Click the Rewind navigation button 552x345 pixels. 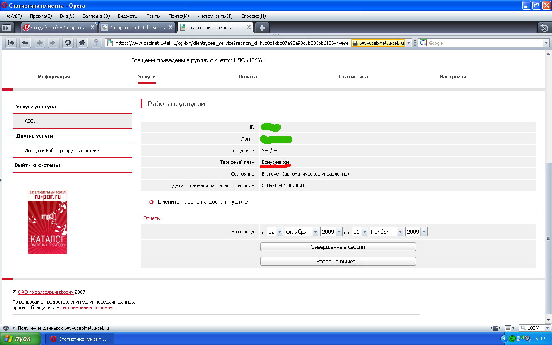[11, 43]
